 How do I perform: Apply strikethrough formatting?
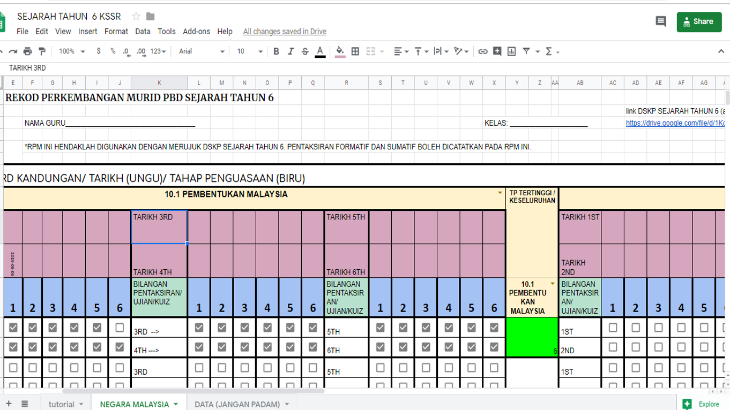[305, 51]
